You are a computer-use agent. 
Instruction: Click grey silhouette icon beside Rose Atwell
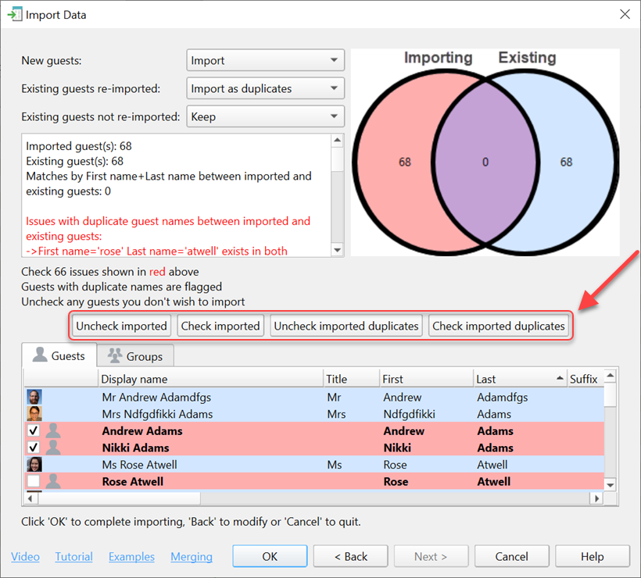click(x=53, y=482)
